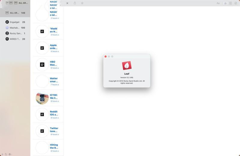Click the Rocky Sand Studio copyright text
240x156 pixels.
pos(127,82)
